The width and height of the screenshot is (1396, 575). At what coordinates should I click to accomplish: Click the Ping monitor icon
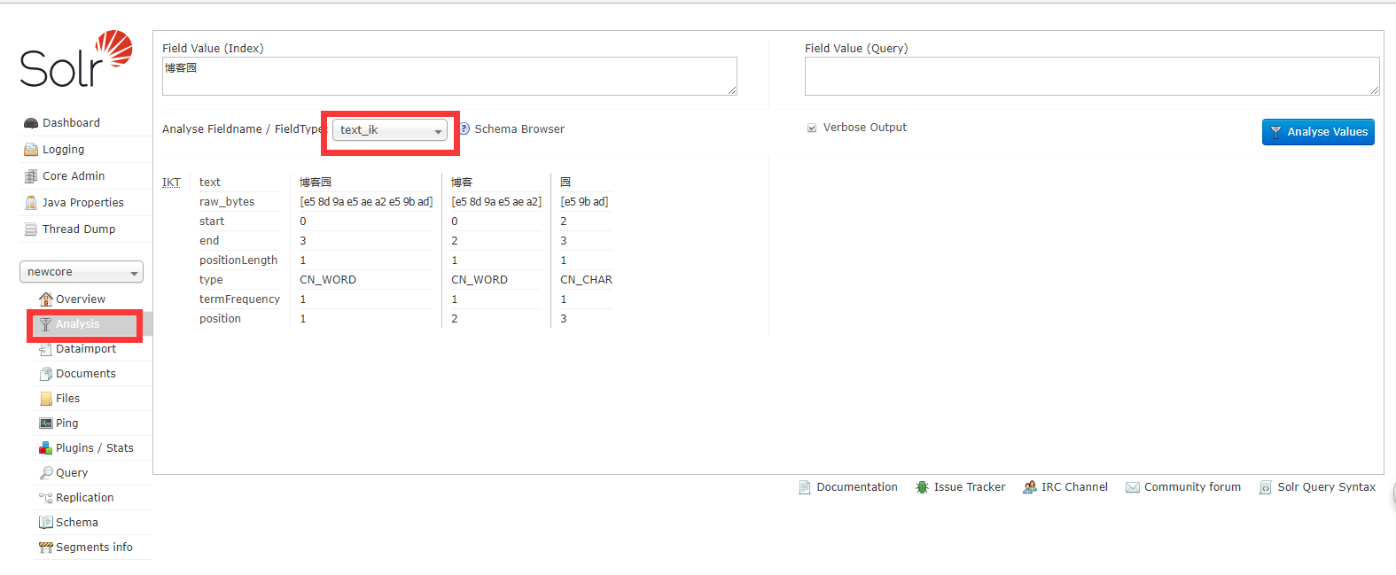tap(46, 423)
